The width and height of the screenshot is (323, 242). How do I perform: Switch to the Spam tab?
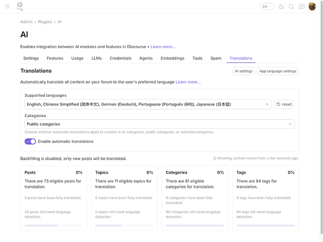coord(216,59)
